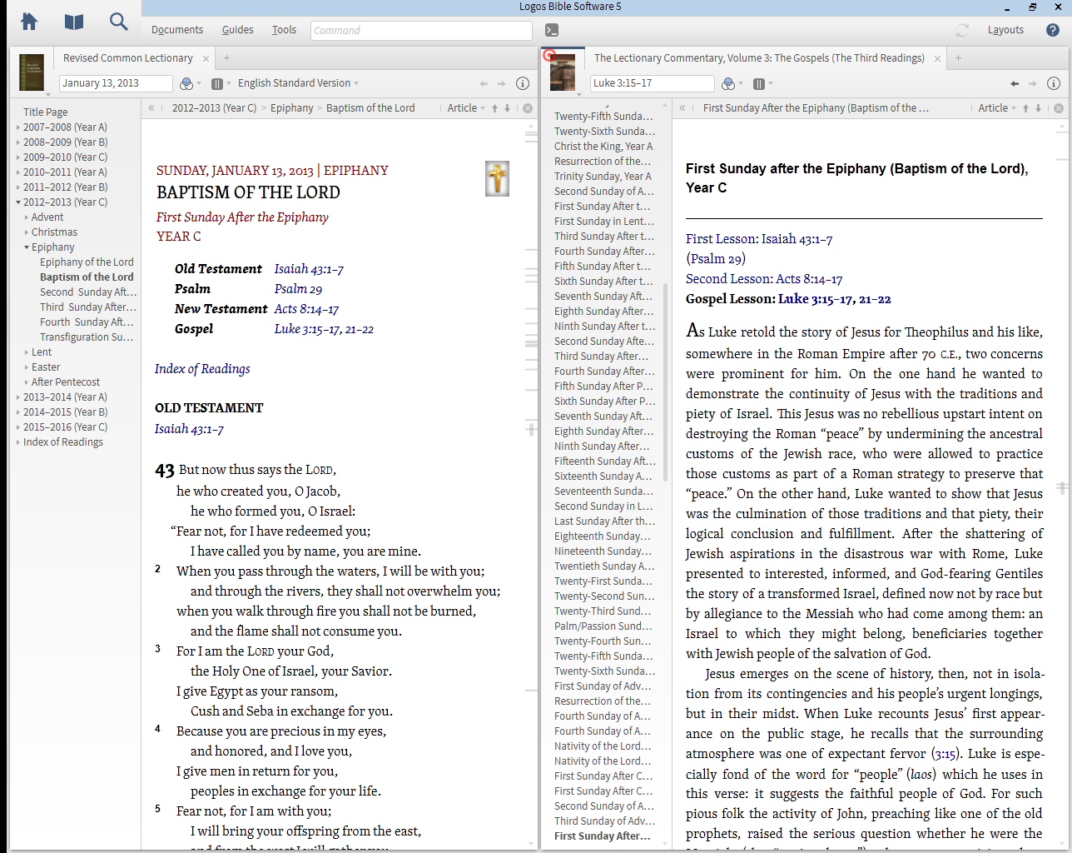The height and width of the screenshot is (853, 1072).
Task: Open the Help question mark icon
Action: point(1053,30)
